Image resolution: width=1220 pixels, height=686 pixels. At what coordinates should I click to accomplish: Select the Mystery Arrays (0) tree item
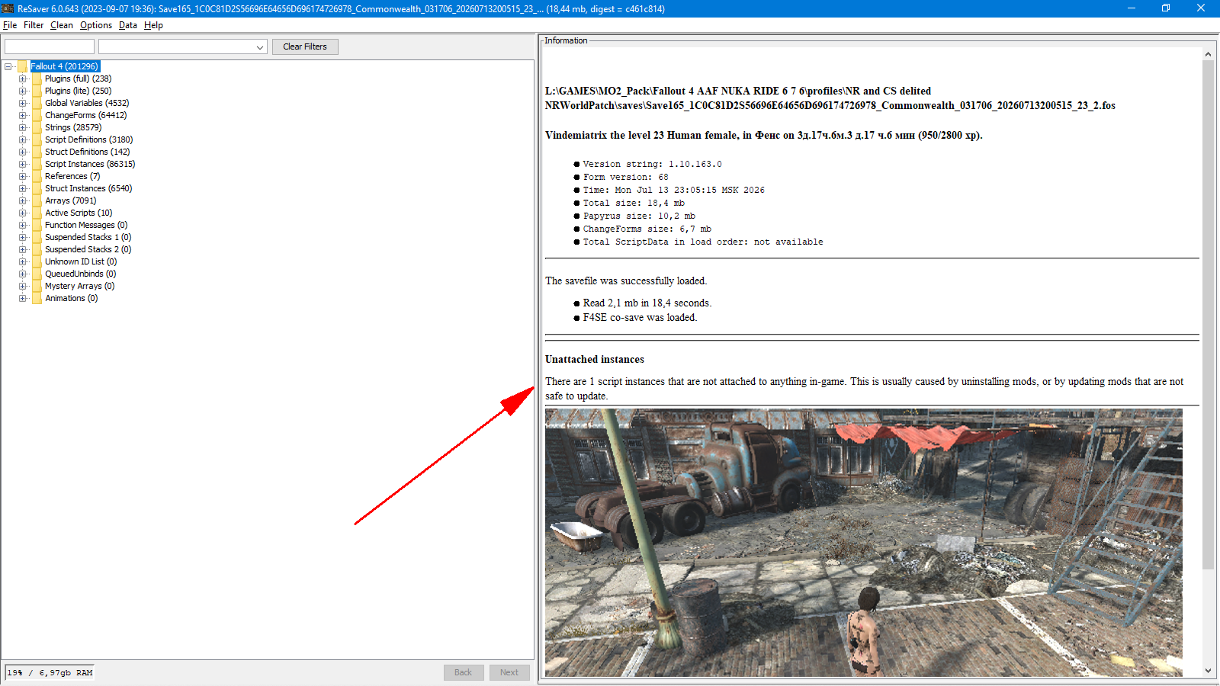79,286
